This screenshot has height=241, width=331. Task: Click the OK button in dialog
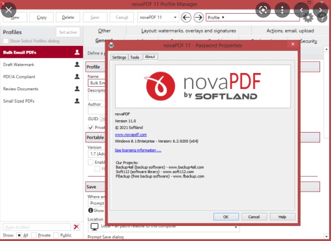226,217
